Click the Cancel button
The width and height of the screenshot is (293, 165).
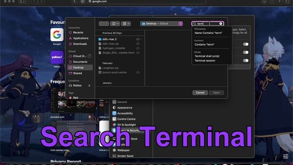pos(200,93)
